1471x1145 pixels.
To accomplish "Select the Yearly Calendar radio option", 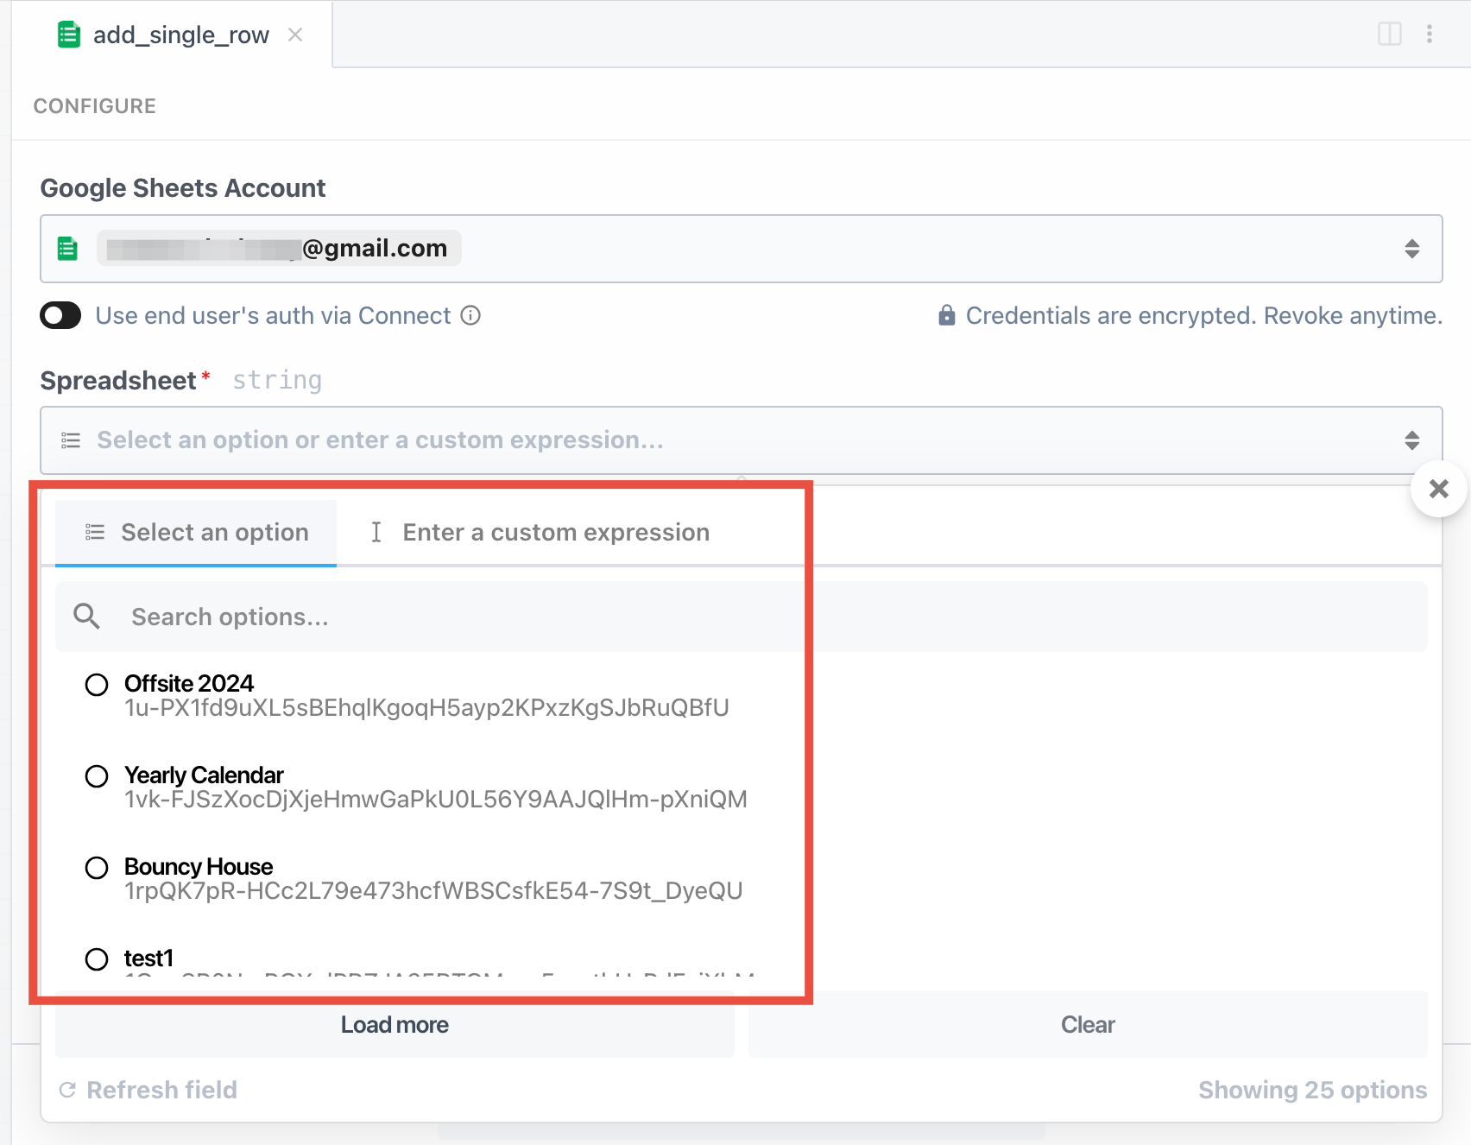I will click(x=97, y=776).
